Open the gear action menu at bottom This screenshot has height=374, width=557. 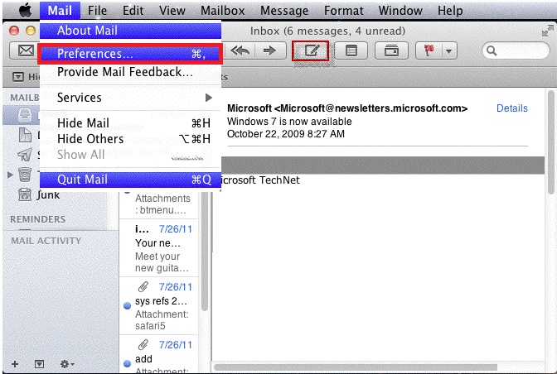coord(67,364)
